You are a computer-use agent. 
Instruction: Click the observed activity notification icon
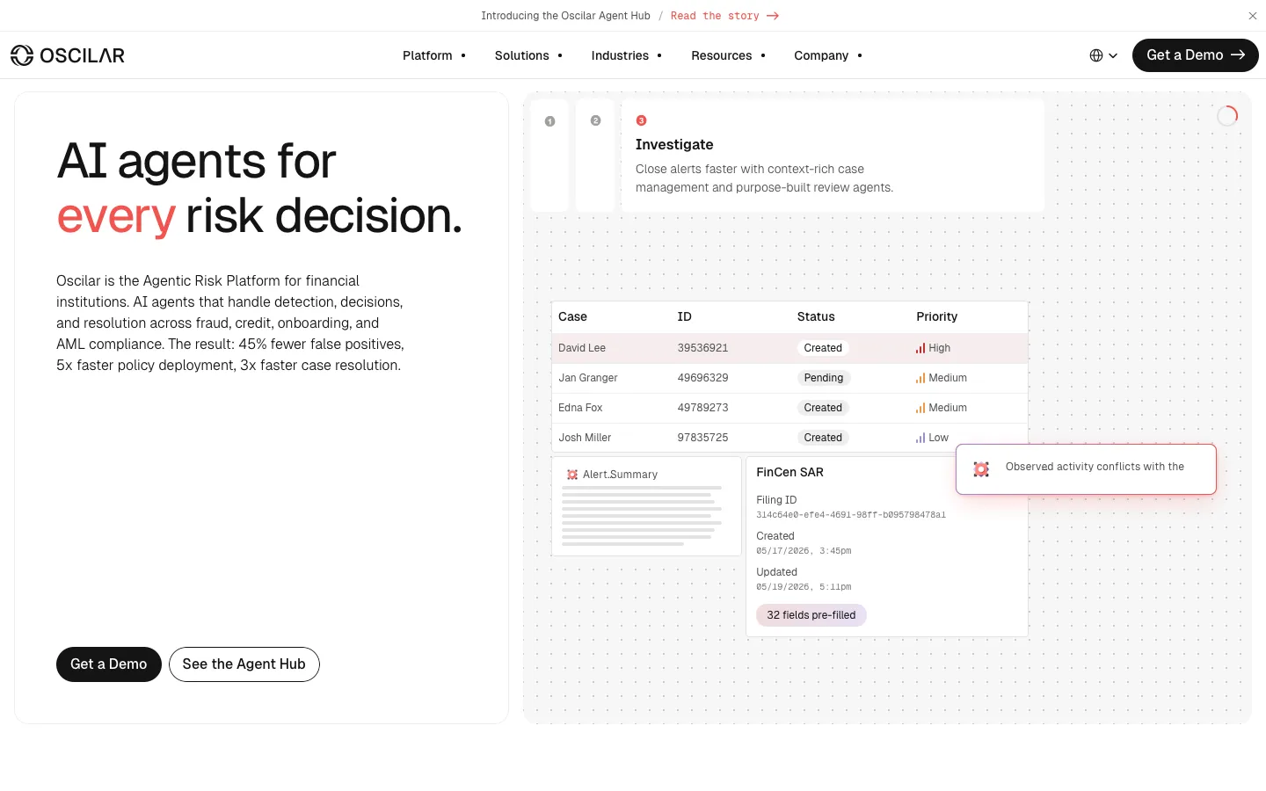(x=981, y=469)
